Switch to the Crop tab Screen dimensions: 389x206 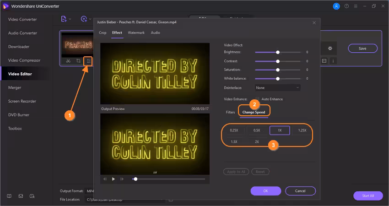pyautogui.click(x=103, y=33)
